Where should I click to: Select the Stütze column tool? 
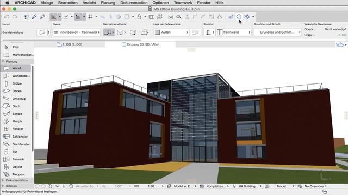(16, 83)
